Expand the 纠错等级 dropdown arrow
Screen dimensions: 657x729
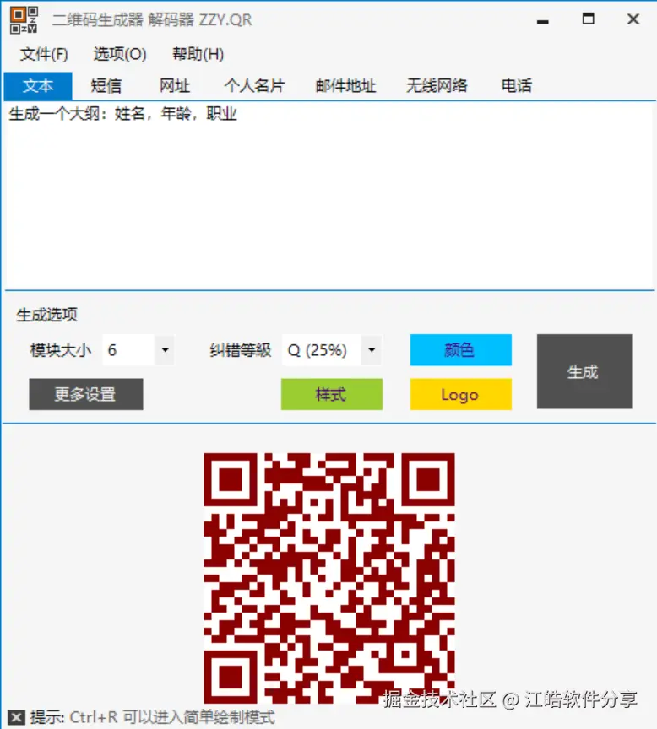372,350
